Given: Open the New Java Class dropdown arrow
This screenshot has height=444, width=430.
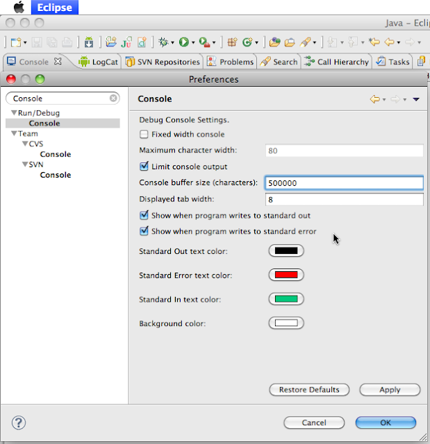Looking at the screenshot, I should [x=256, y=43].
